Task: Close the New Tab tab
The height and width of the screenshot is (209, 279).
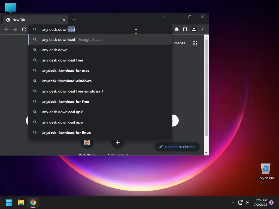Action: click(x=64, y=20)
